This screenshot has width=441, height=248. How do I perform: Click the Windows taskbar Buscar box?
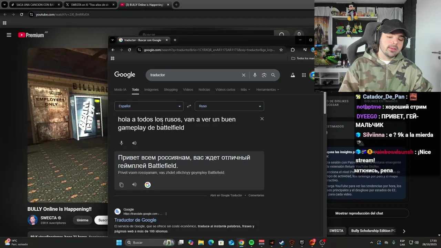point(150,242)
